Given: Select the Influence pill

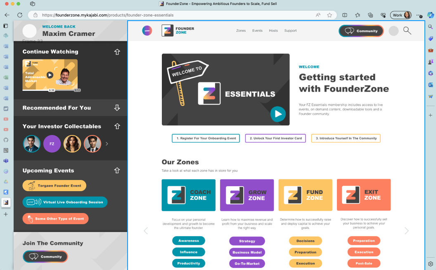Looking at the screenshot, I should pos(189,252).
